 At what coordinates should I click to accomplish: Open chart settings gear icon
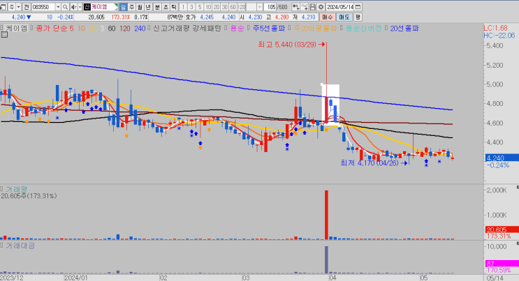(321, 7)
